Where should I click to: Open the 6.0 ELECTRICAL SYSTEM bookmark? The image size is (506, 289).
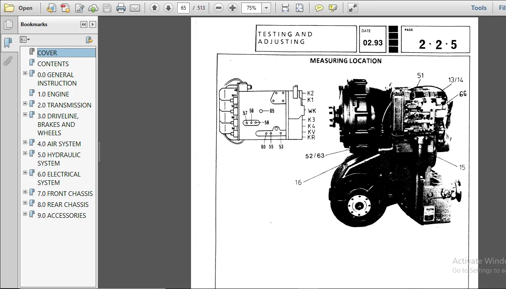[59, 178]
